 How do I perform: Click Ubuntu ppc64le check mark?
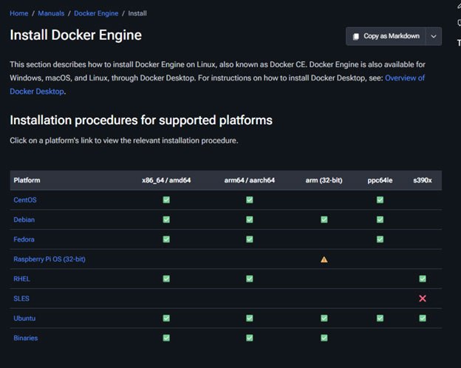coord(380,318)
